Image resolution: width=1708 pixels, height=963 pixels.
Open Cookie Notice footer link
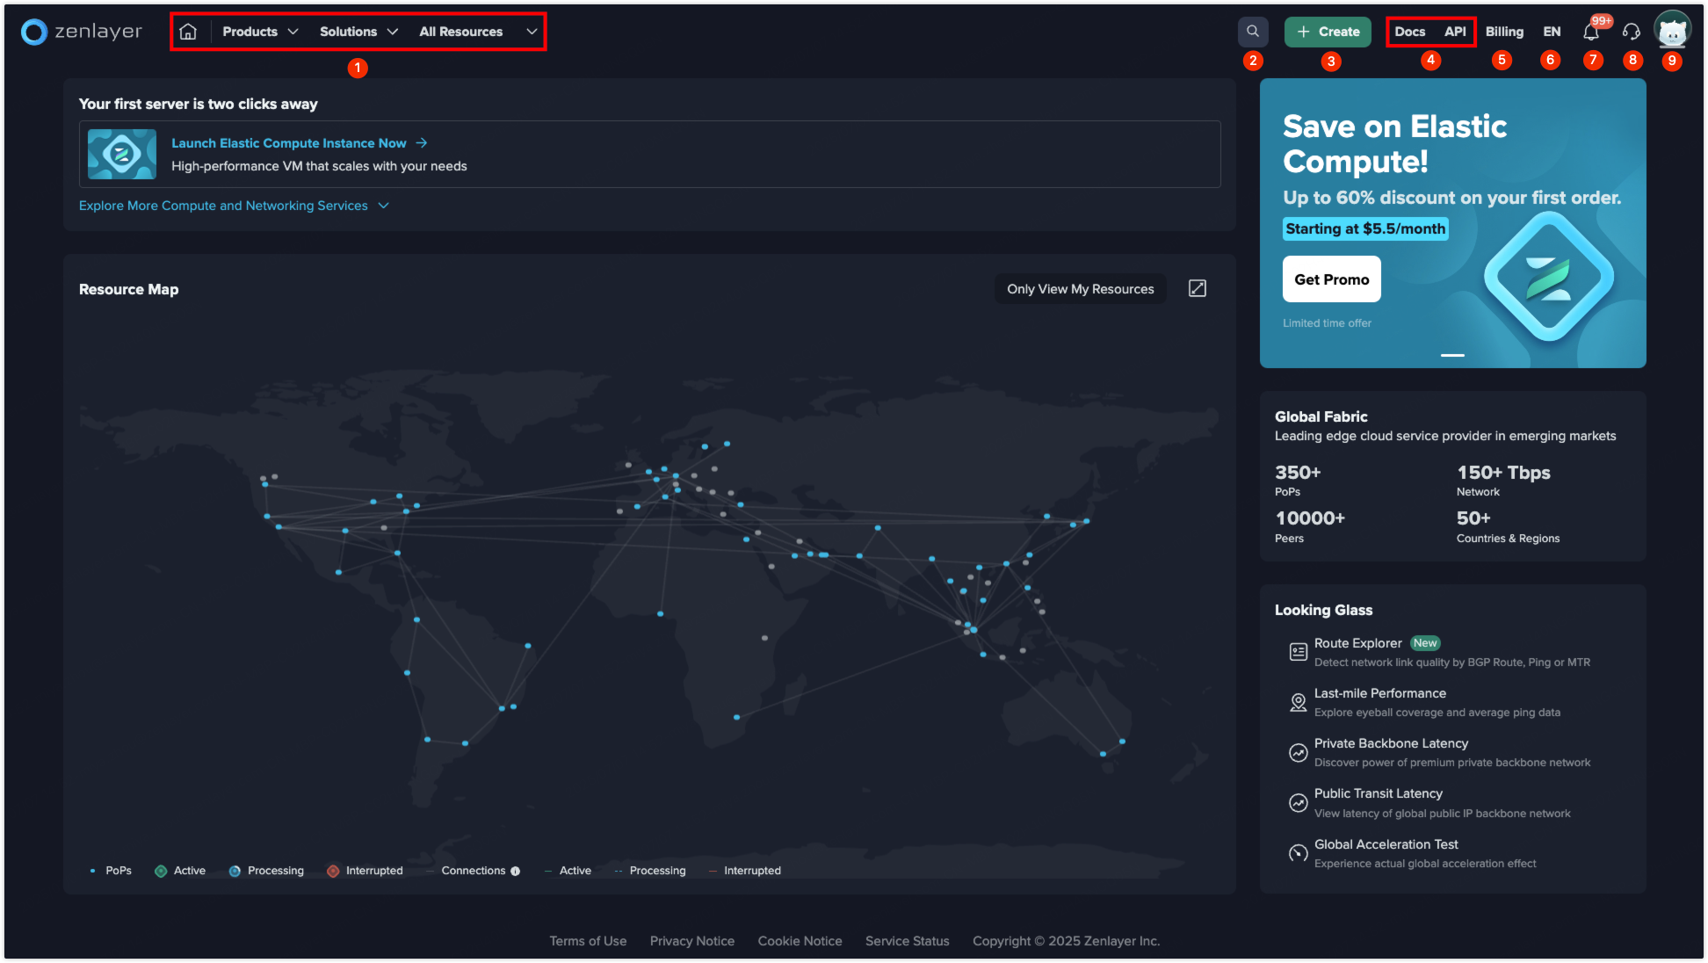pyautogui.click(x=800, y=941)
